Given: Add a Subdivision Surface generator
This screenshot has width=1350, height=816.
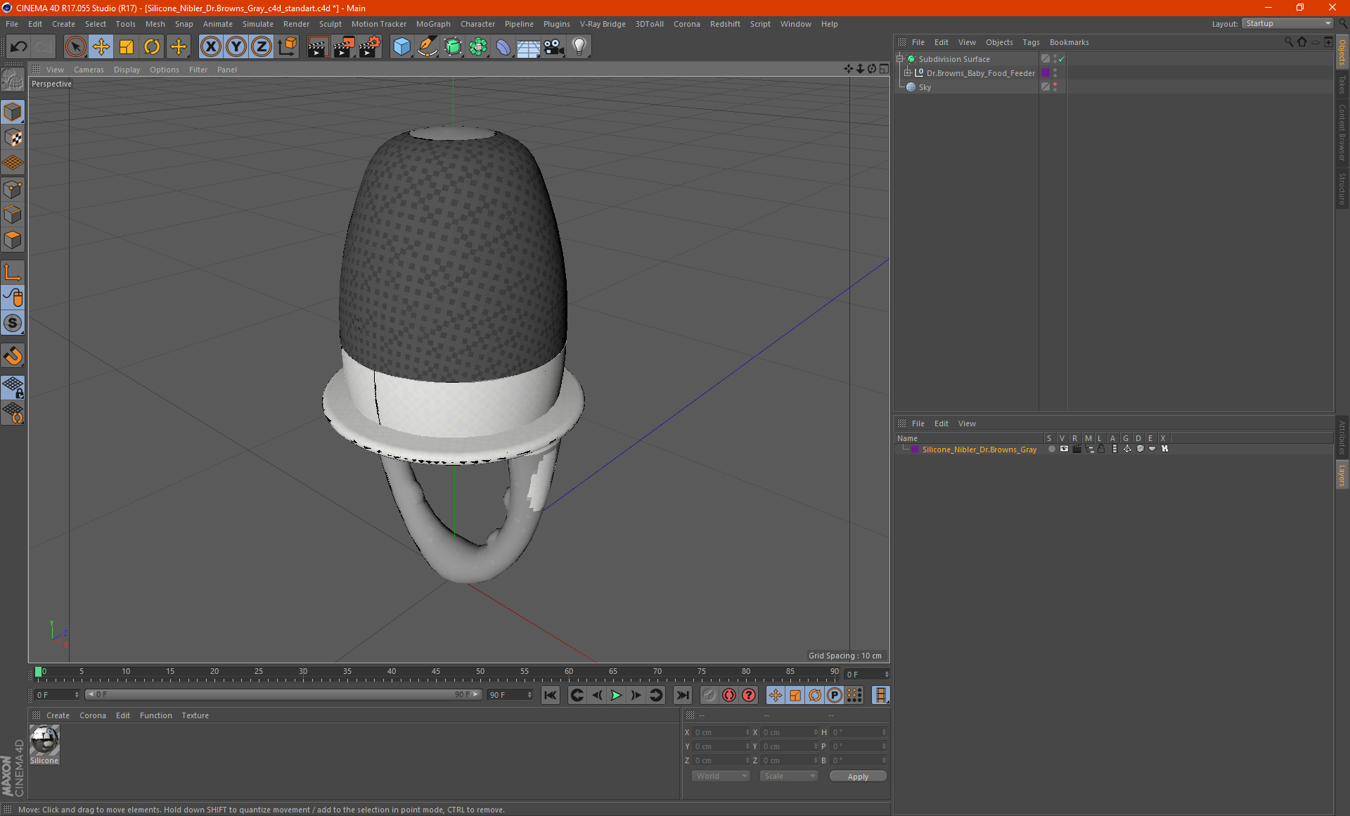Looking at the screenshot, I should (453, 47).
